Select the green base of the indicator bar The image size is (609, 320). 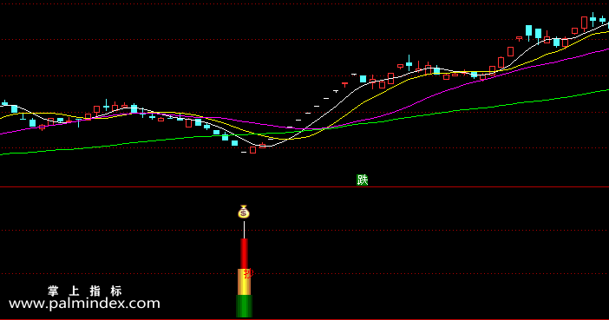tap(244, 306)
